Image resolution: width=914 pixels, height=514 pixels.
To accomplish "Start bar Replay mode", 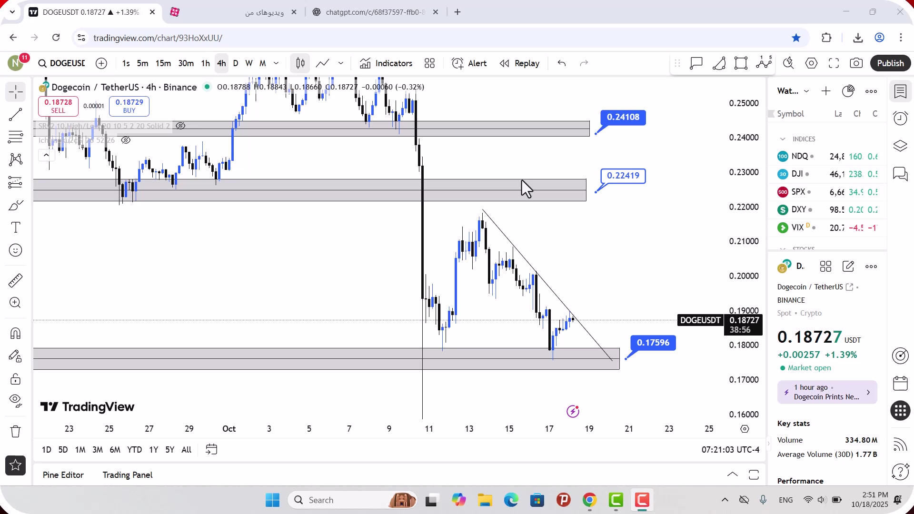I will 519,63.
